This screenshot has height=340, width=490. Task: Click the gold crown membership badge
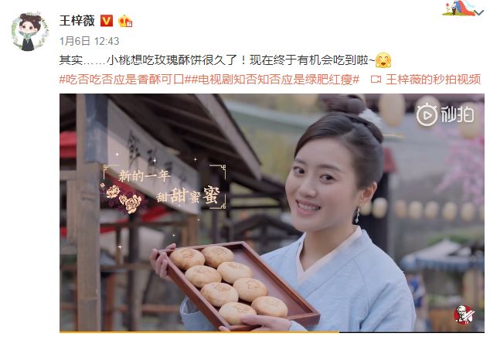125,22
